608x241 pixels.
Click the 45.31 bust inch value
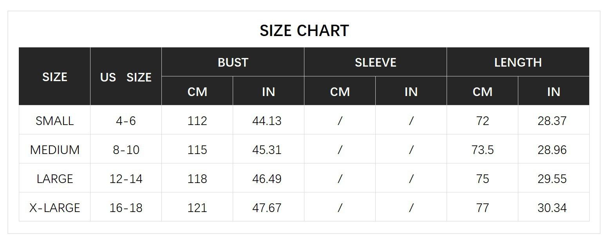267,150
